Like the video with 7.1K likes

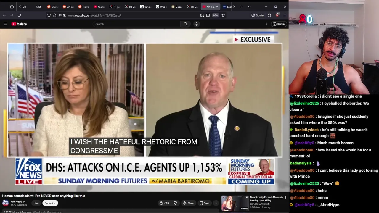point(164,203)
